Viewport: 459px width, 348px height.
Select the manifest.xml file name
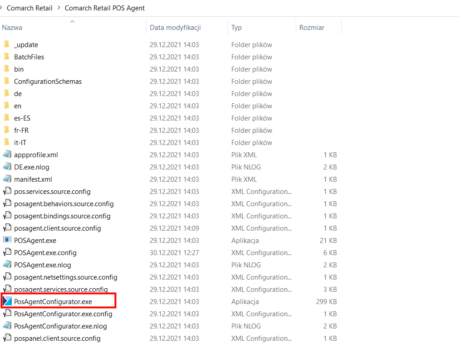(x=33, y=179)
